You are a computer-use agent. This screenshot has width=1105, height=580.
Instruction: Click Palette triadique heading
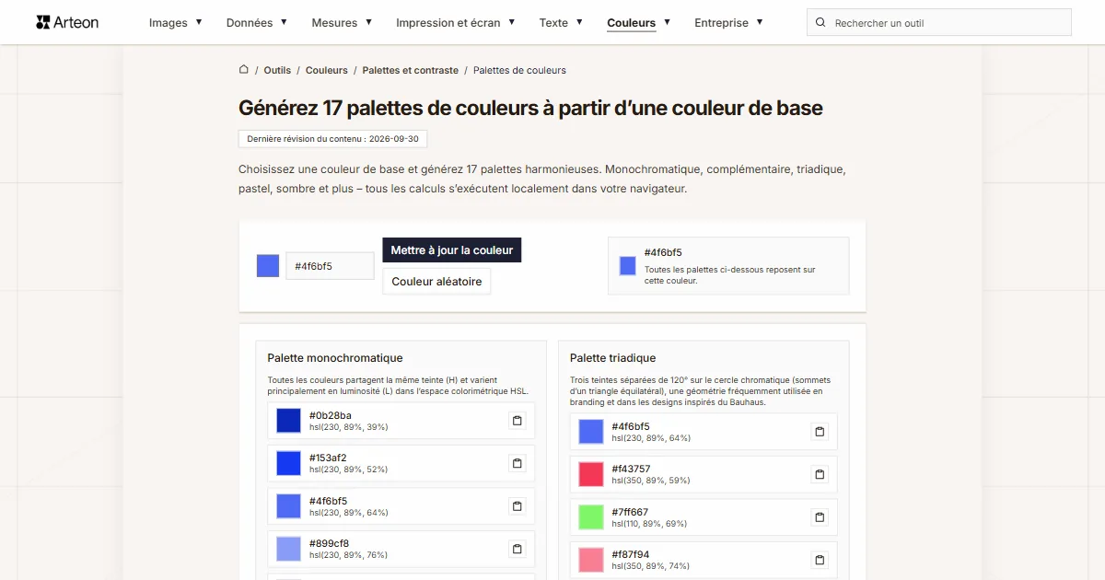613,358
